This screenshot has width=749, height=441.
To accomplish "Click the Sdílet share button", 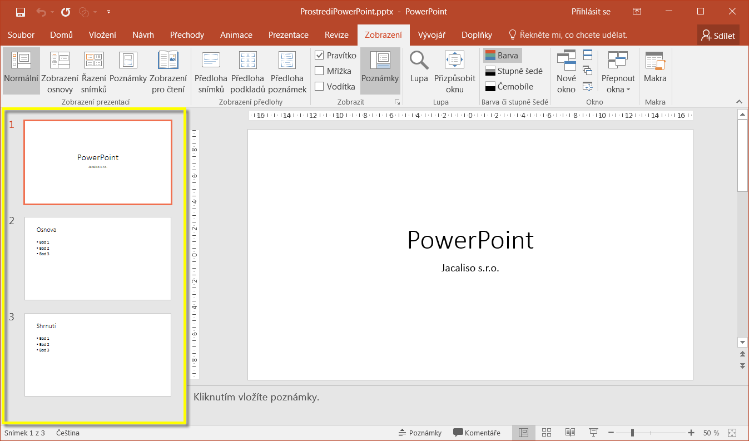I will click(x=718, y=36).
